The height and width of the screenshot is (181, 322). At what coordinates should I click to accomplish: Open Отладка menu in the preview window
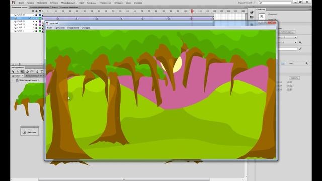[x=86, y=28]
